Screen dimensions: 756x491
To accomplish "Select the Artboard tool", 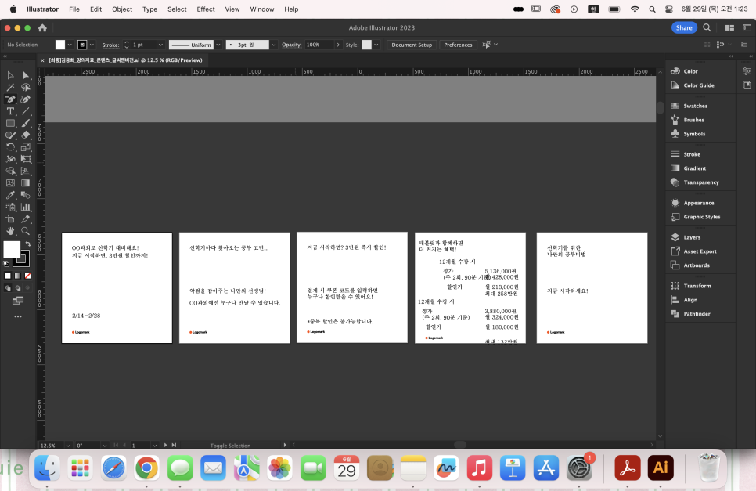I will 10,219.
